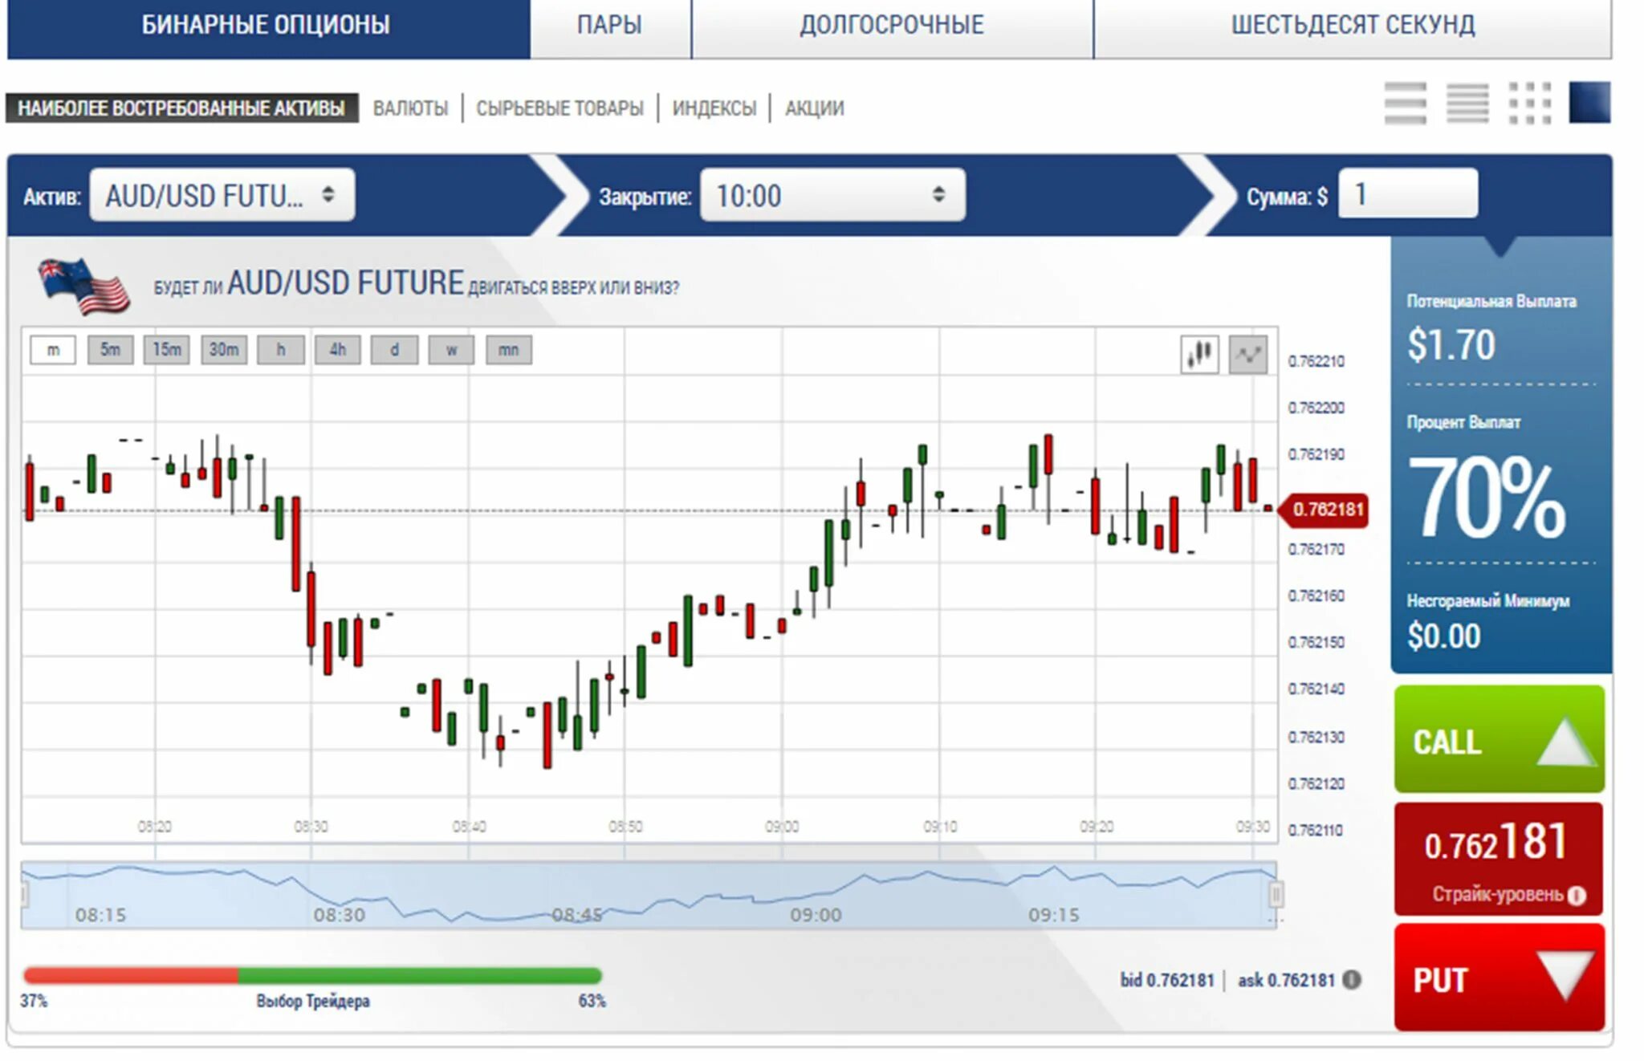Enable the weekly 'w' timeframe

(451, 350)
